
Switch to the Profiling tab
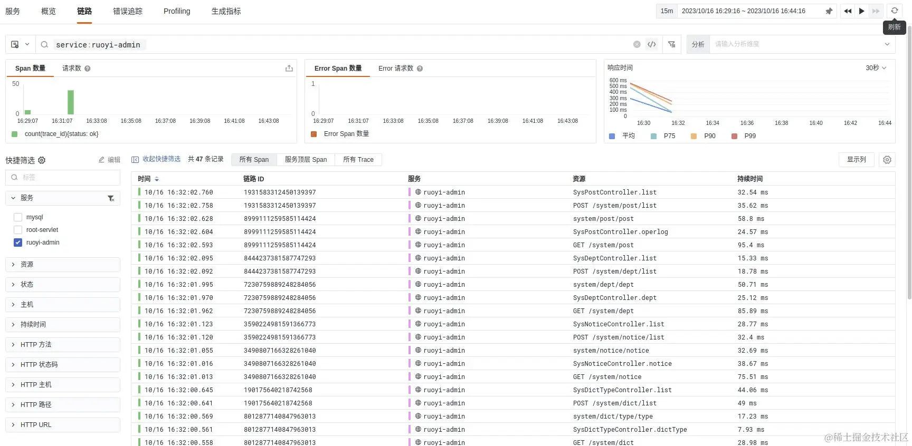pos(177,11)
